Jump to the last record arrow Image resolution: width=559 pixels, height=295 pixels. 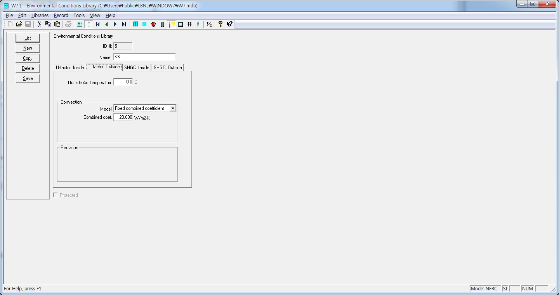pos(124,24)
